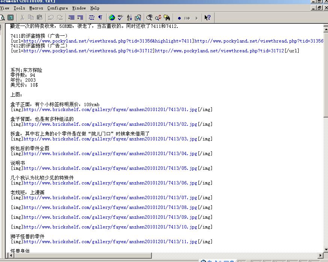
Task: Click brickshelf link ending 7413/10.jpg
Action: tap(110, 227)
